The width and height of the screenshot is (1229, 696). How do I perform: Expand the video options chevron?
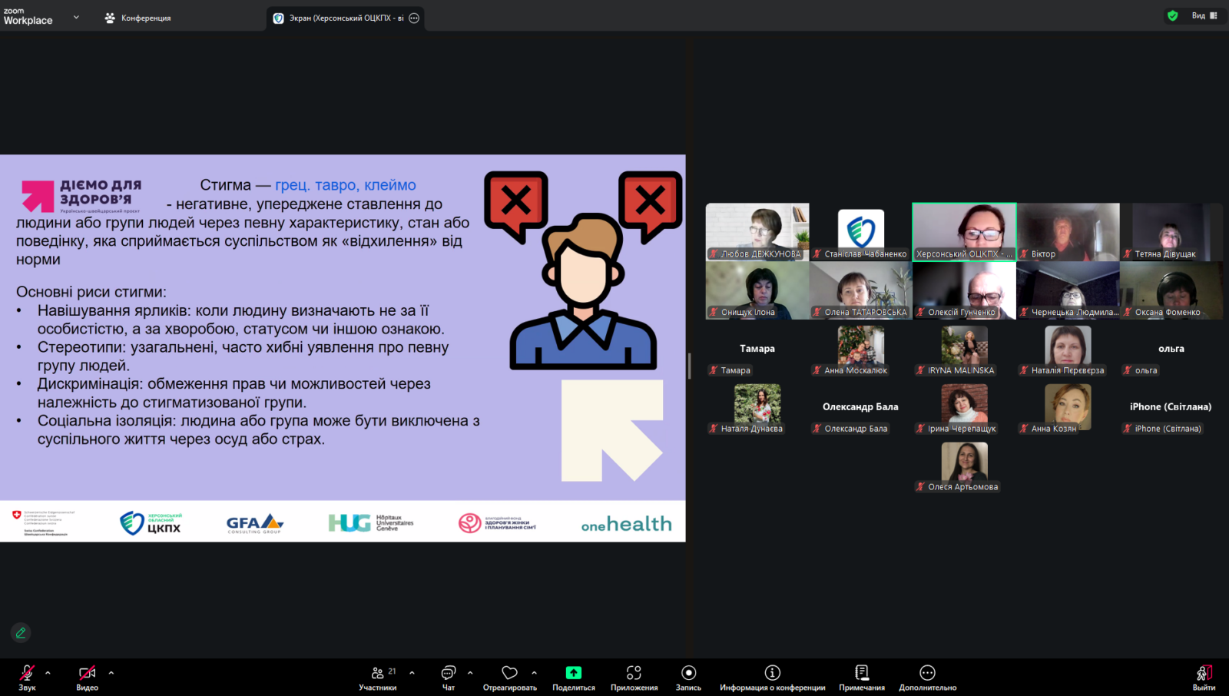click(x=111, y=673)
